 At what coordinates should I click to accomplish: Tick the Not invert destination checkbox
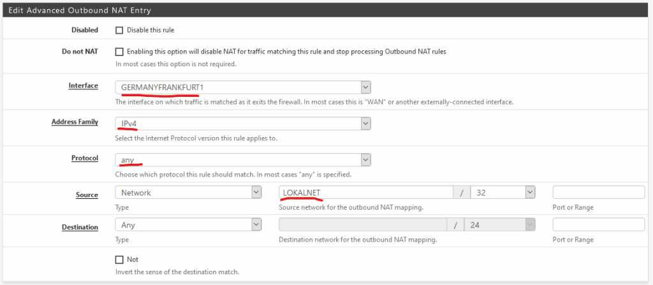pos(119,259)
